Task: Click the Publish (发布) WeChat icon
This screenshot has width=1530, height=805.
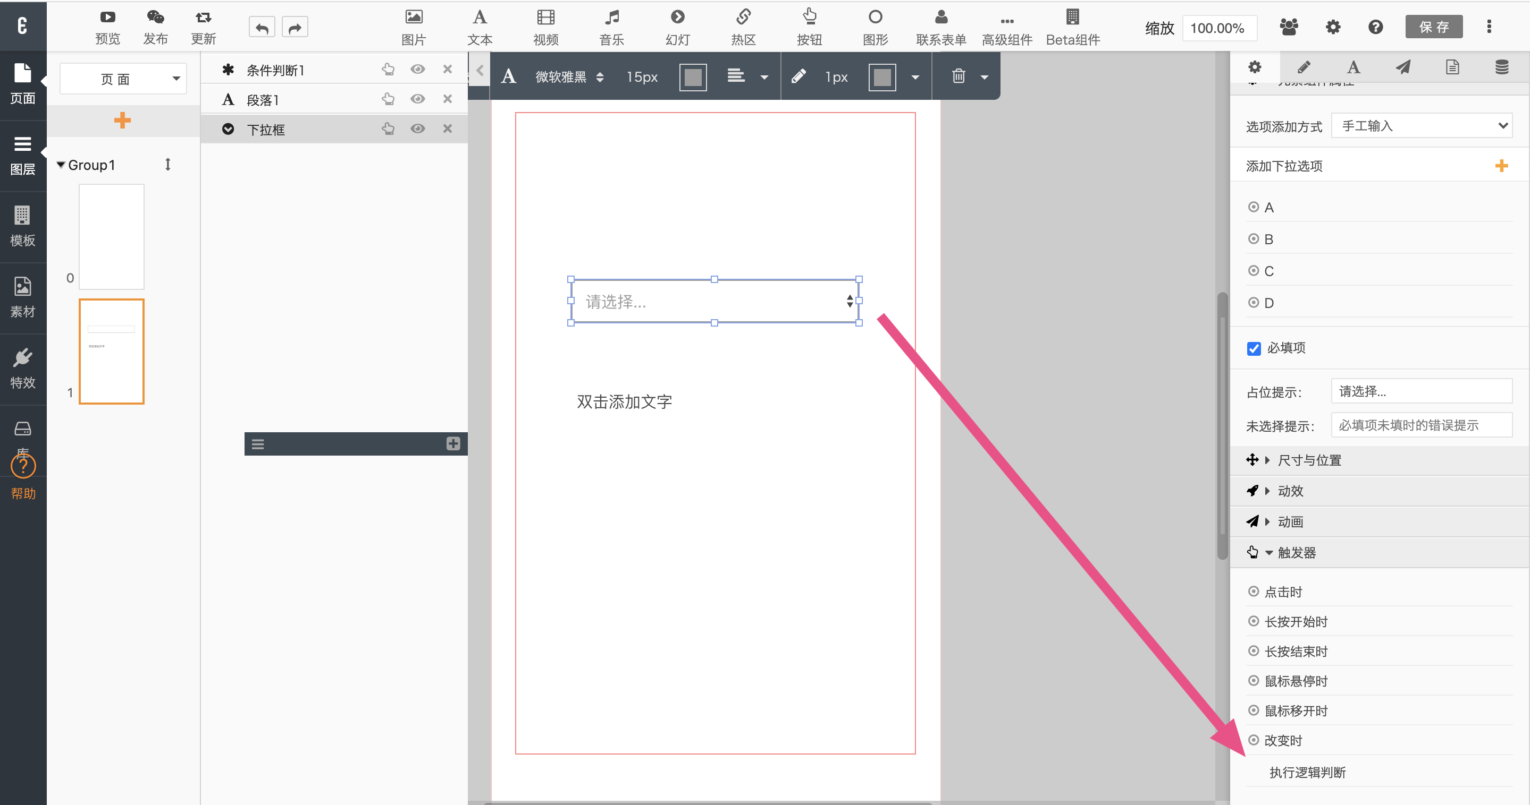Action: point(155,17)
